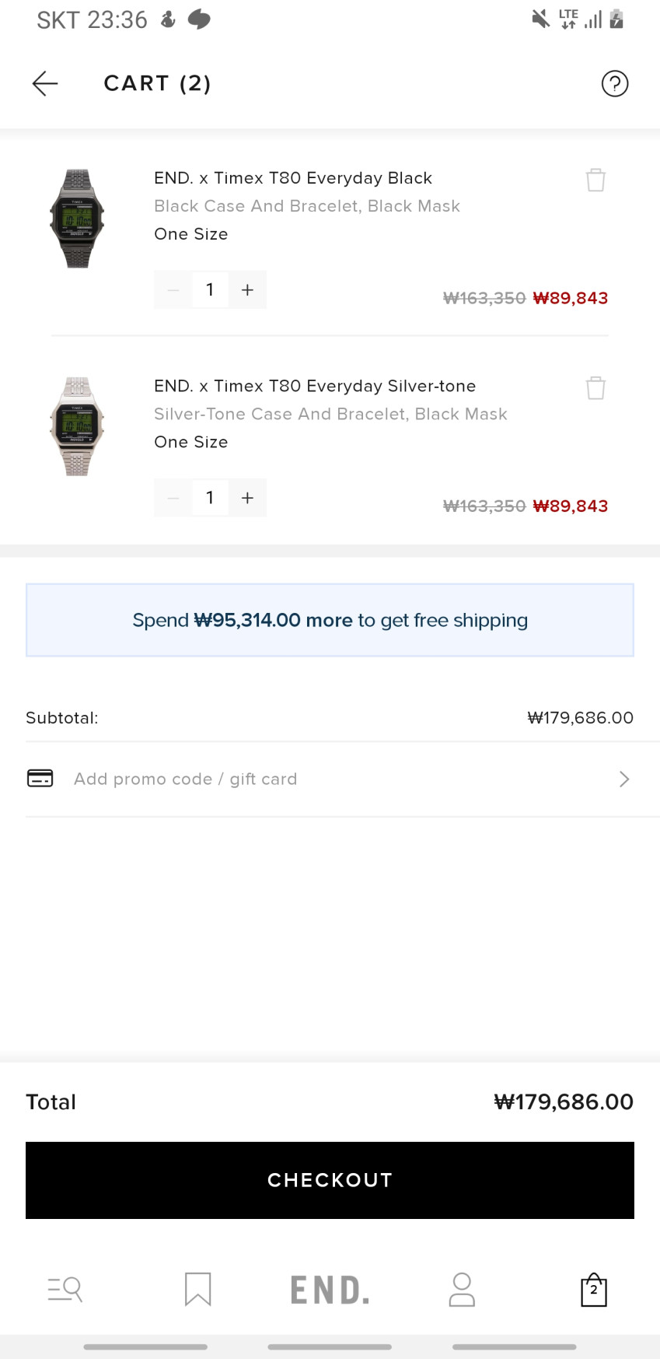Open the help question mark icon
This screenshot has width=660, height=1359.
614,83
